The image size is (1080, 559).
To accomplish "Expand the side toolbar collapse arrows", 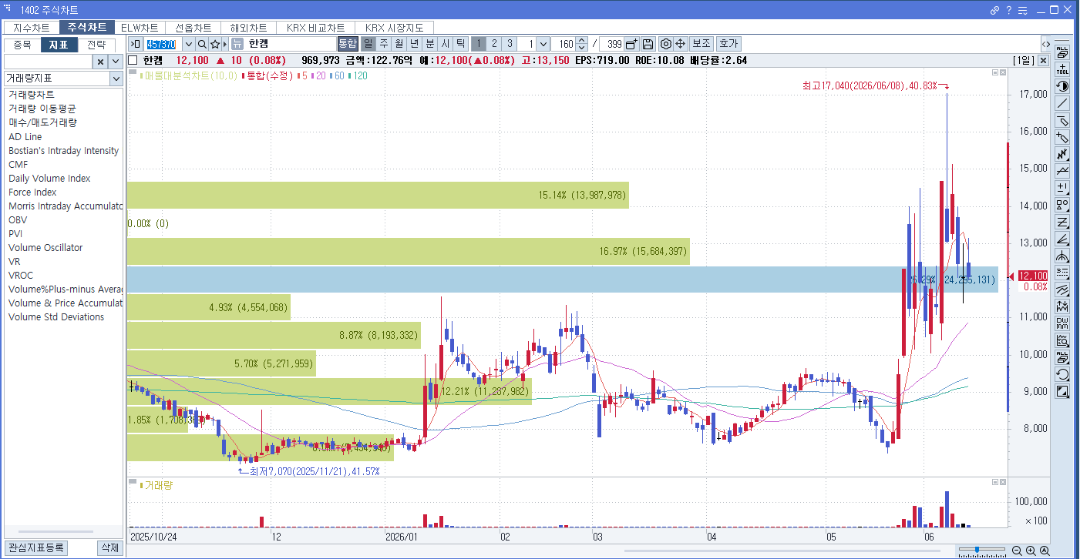I will tap(1046, 43).
